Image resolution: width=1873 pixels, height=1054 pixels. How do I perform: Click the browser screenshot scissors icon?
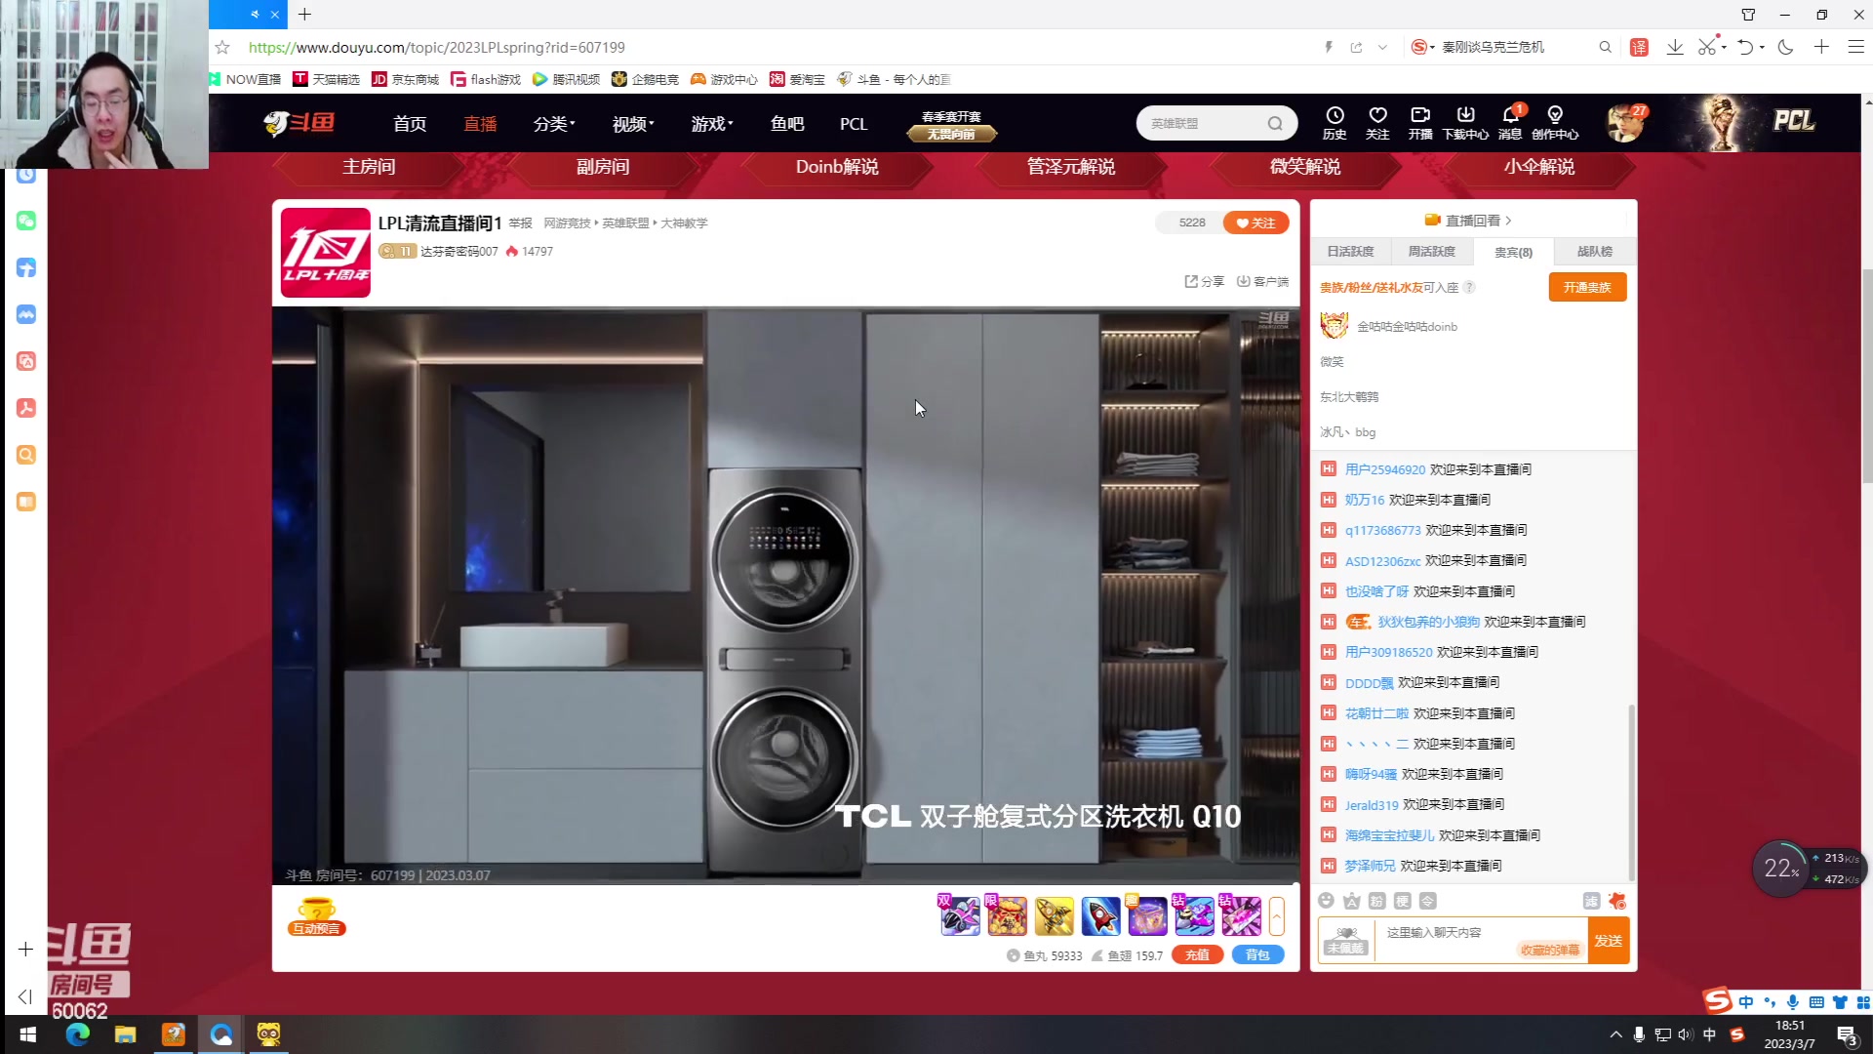(x=1706, y=47)
